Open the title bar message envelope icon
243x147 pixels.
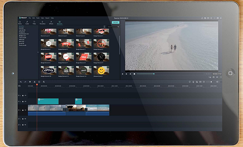208,18
